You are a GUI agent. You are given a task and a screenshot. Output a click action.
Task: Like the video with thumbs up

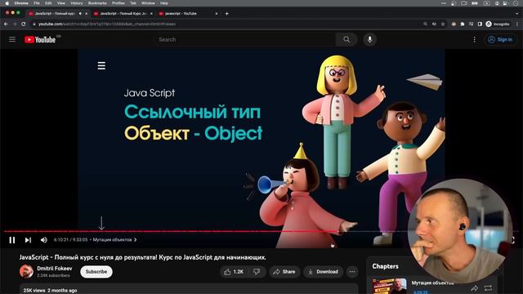point(235,272)
